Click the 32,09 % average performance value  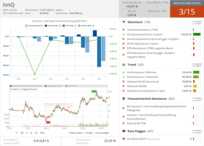point(110,141)
